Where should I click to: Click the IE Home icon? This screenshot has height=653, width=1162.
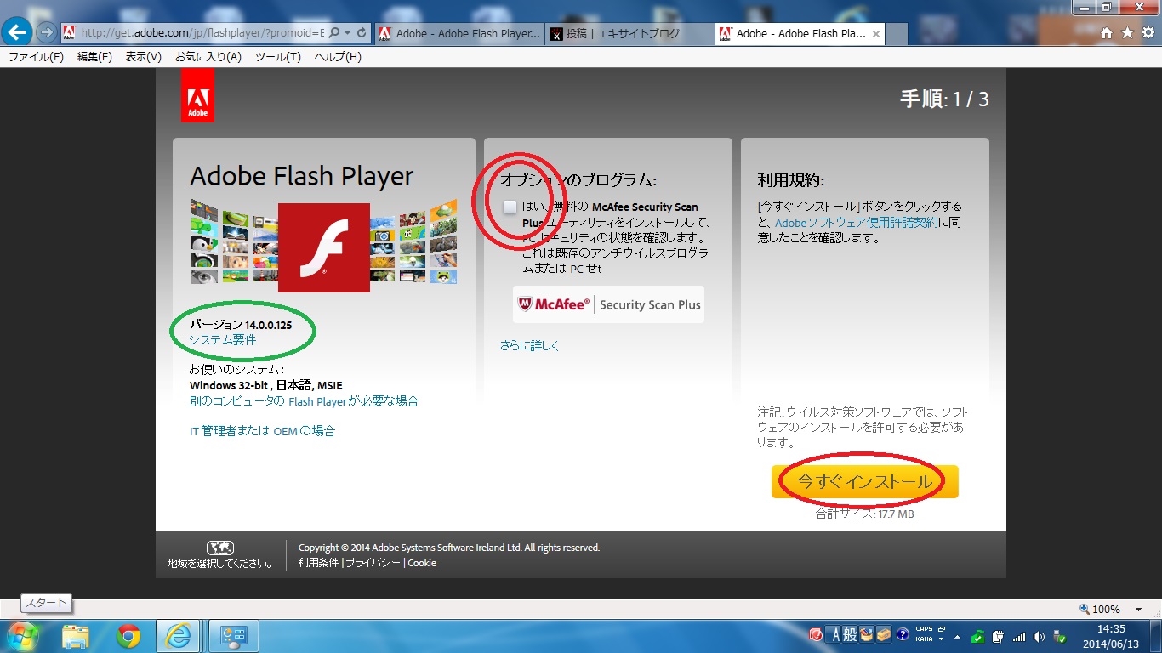click(x=1107, y=32)
